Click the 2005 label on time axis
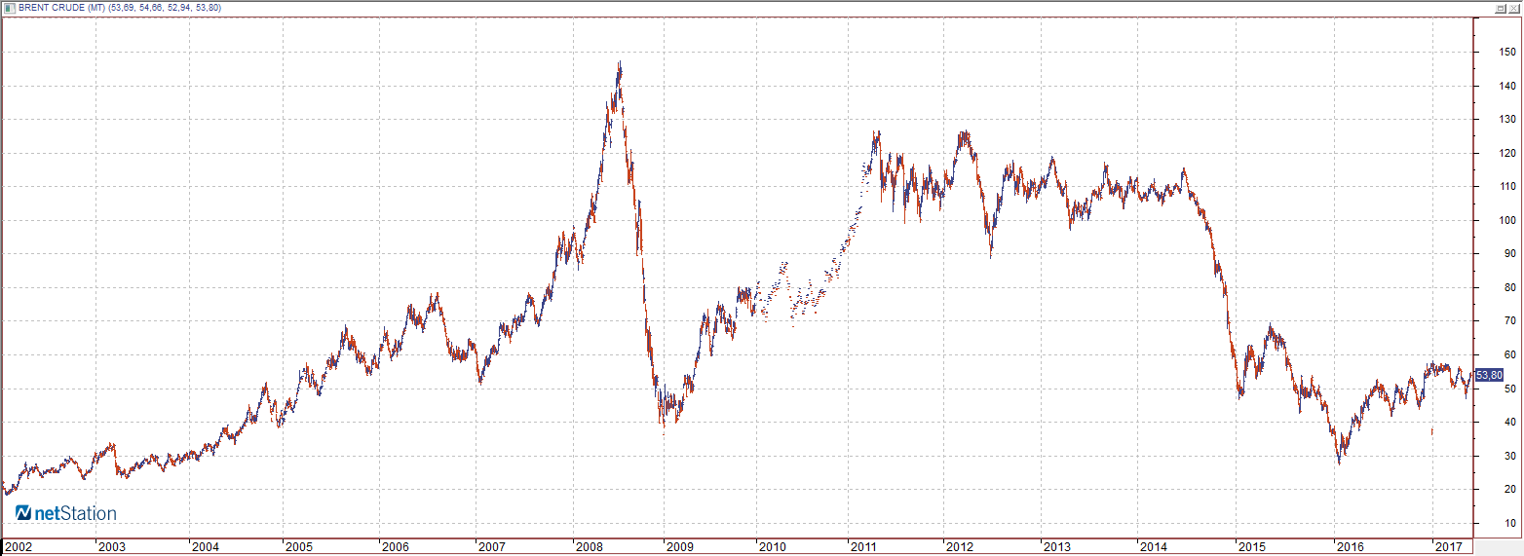Viewport: 1524px width, 556px height. click(299, 547)
